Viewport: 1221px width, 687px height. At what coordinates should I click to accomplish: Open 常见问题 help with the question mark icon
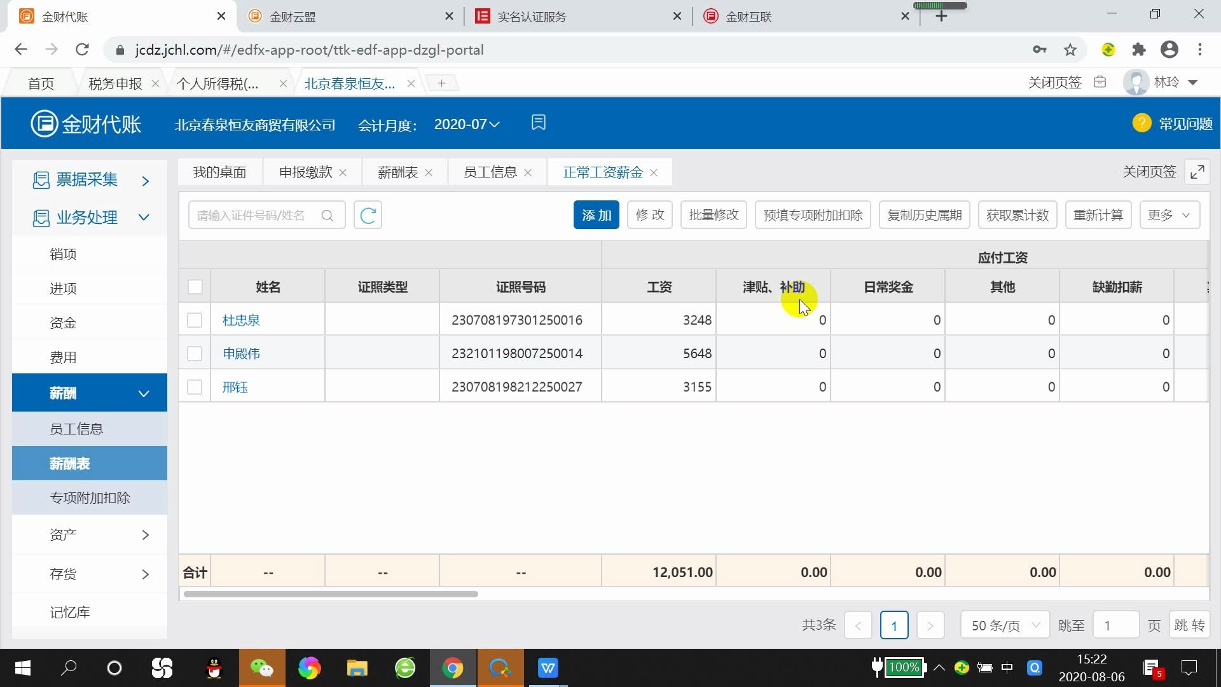(1141, 123)
